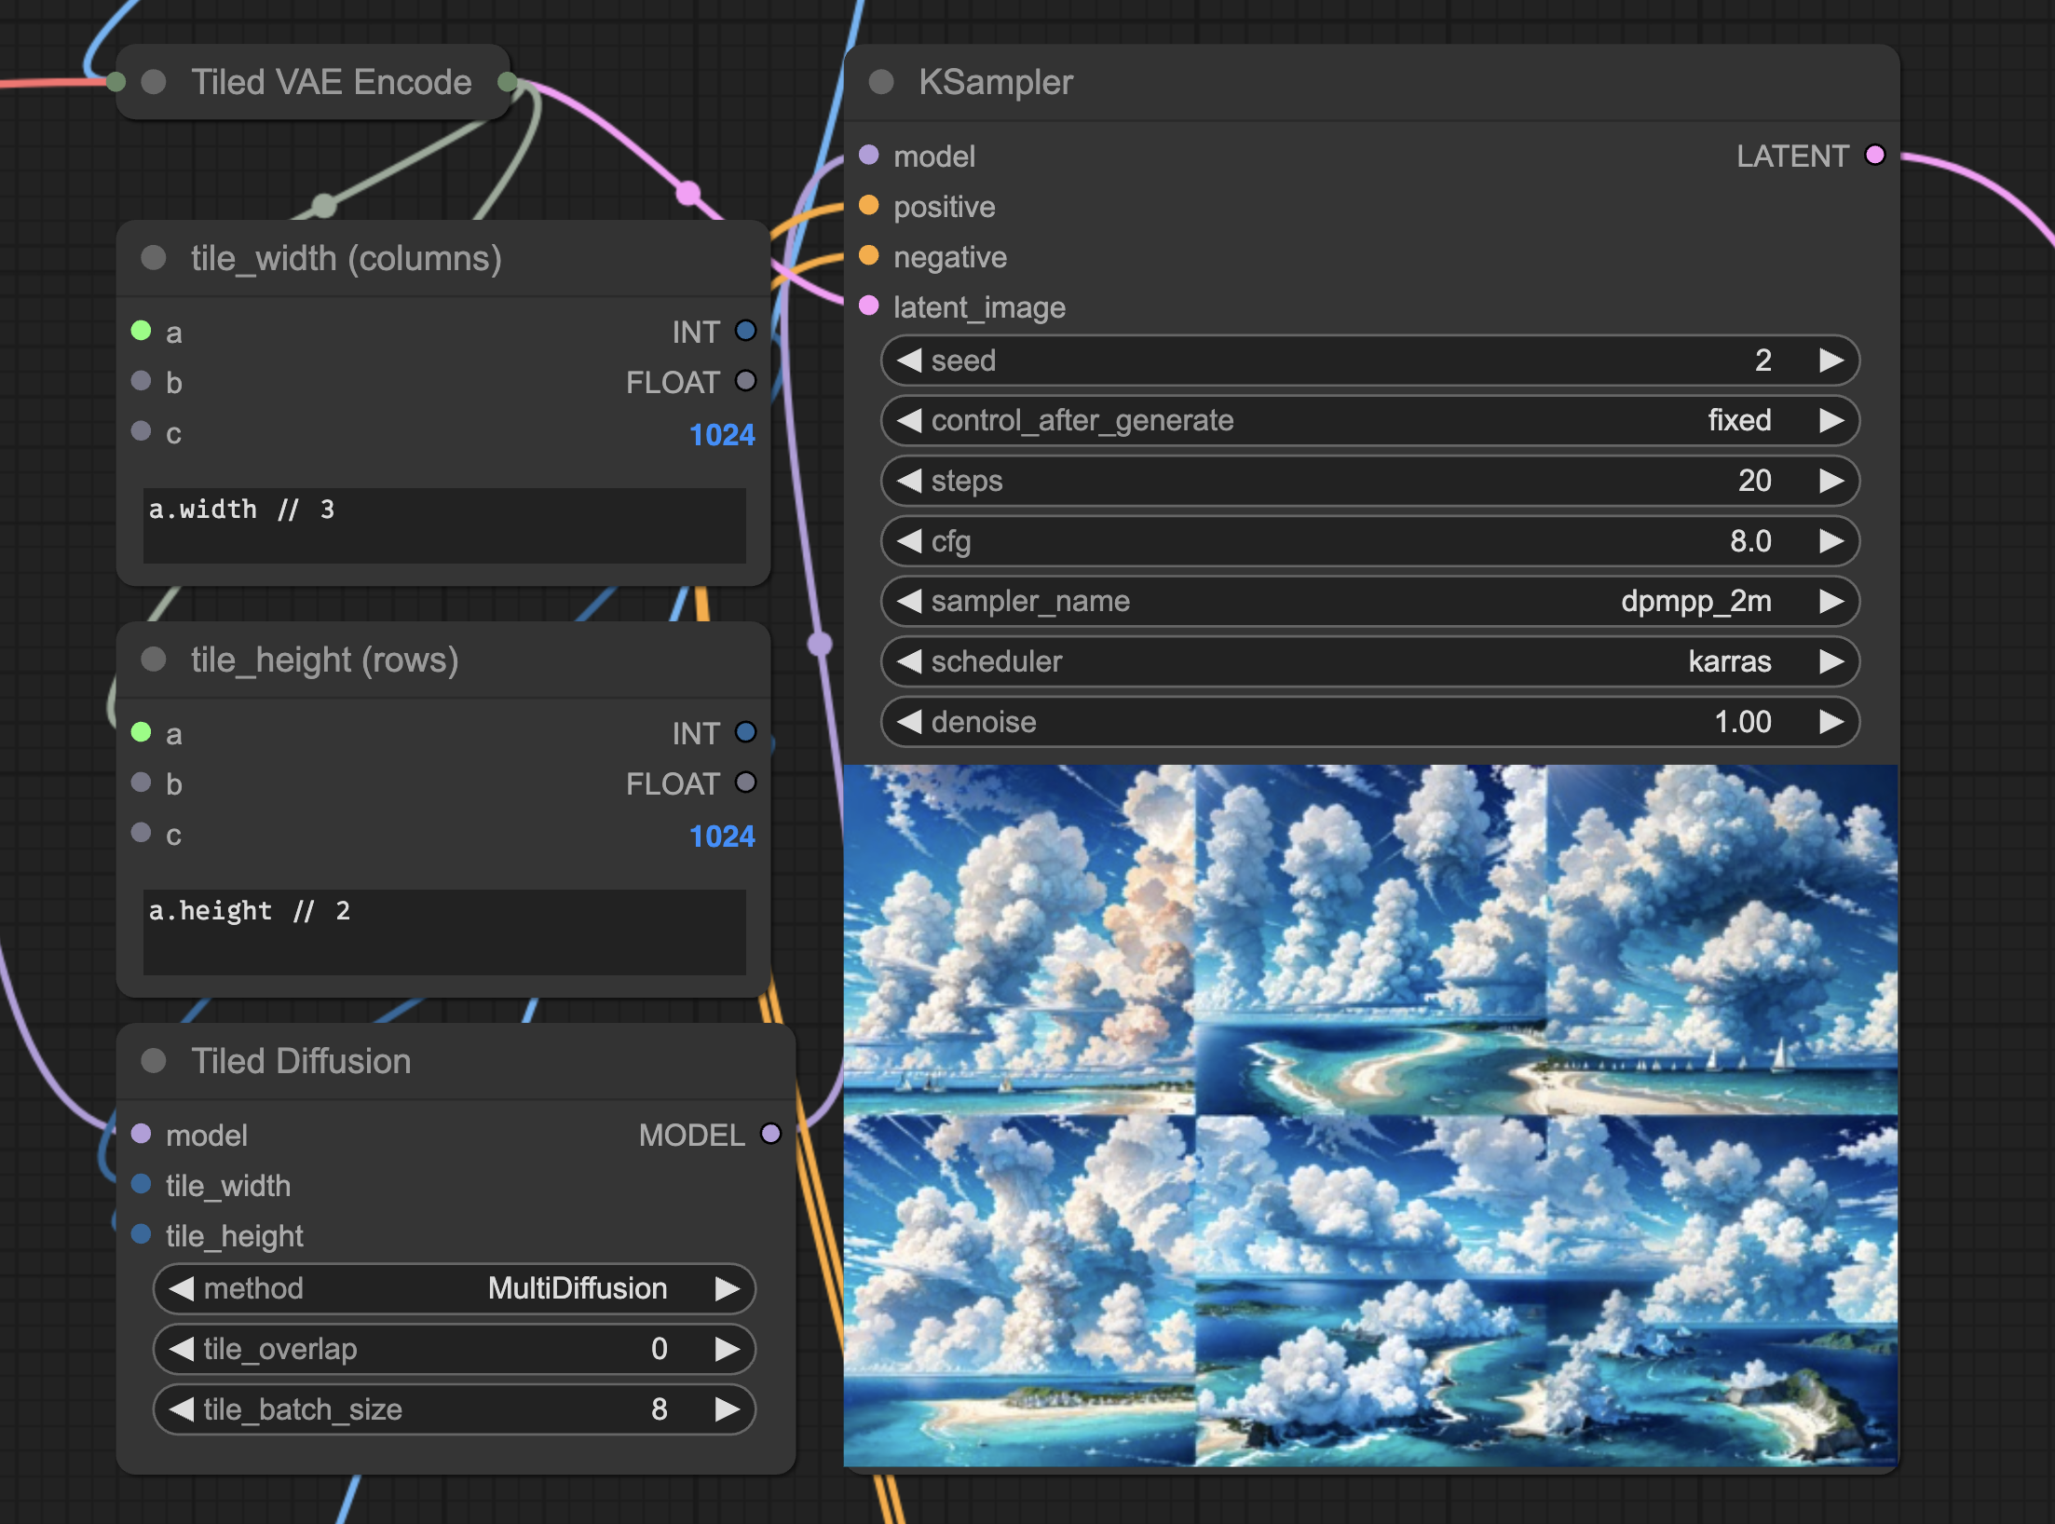Open the scheduler dropdown set to karras
This screenshot has width=2055, height=1524.
pyautogui.click(x=1369, y=661)
